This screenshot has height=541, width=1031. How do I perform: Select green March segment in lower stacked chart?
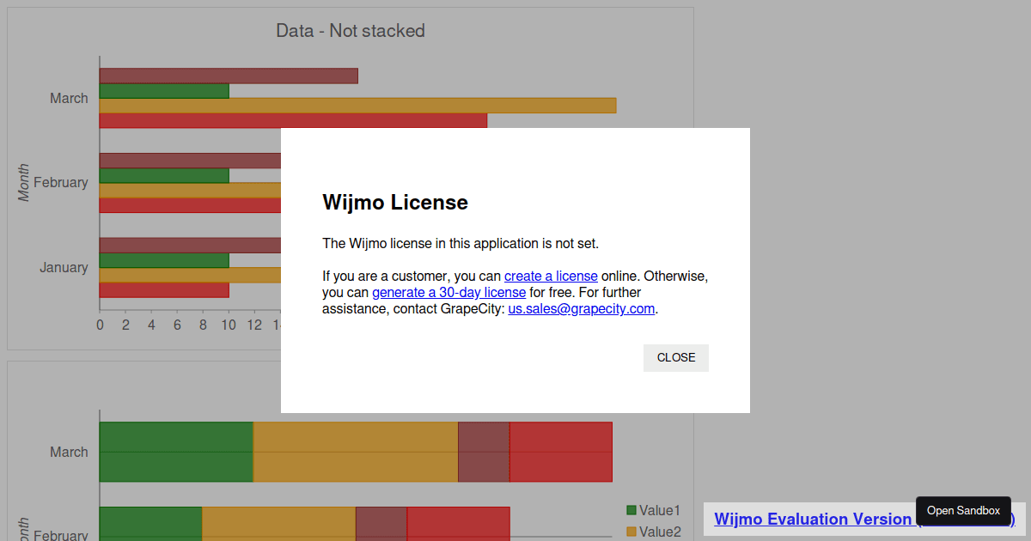tap(176, 452)
